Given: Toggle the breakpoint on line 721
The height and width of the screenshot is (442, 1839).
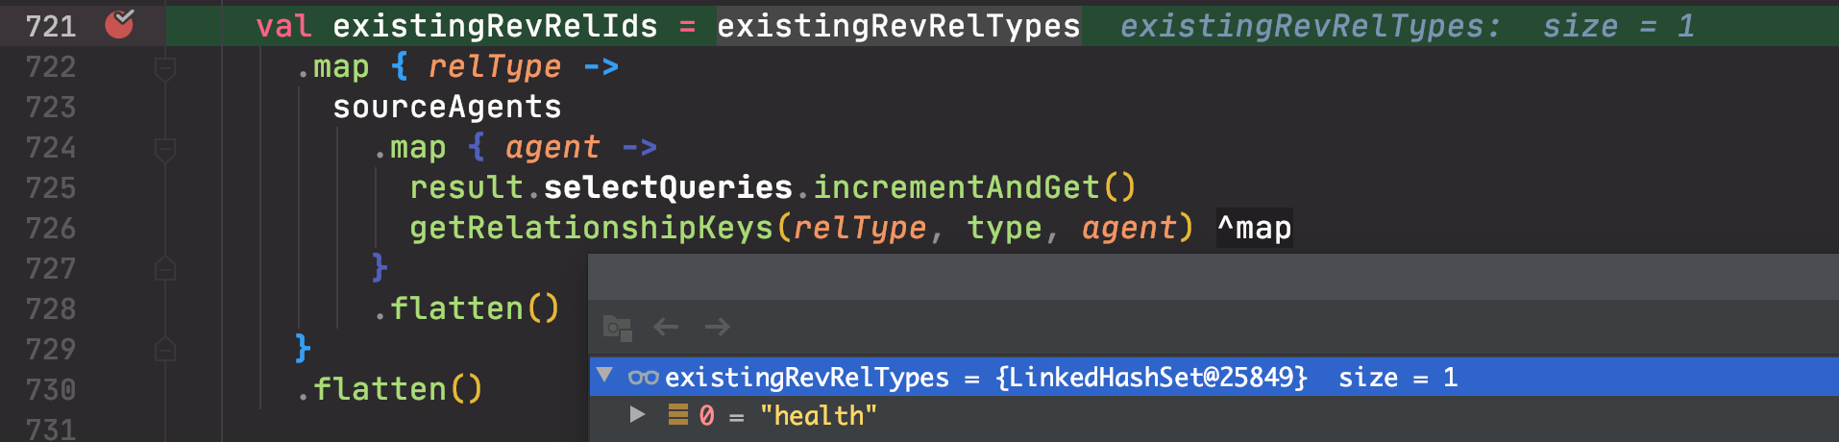Looking at the screenshot, I should click(119, 24).
